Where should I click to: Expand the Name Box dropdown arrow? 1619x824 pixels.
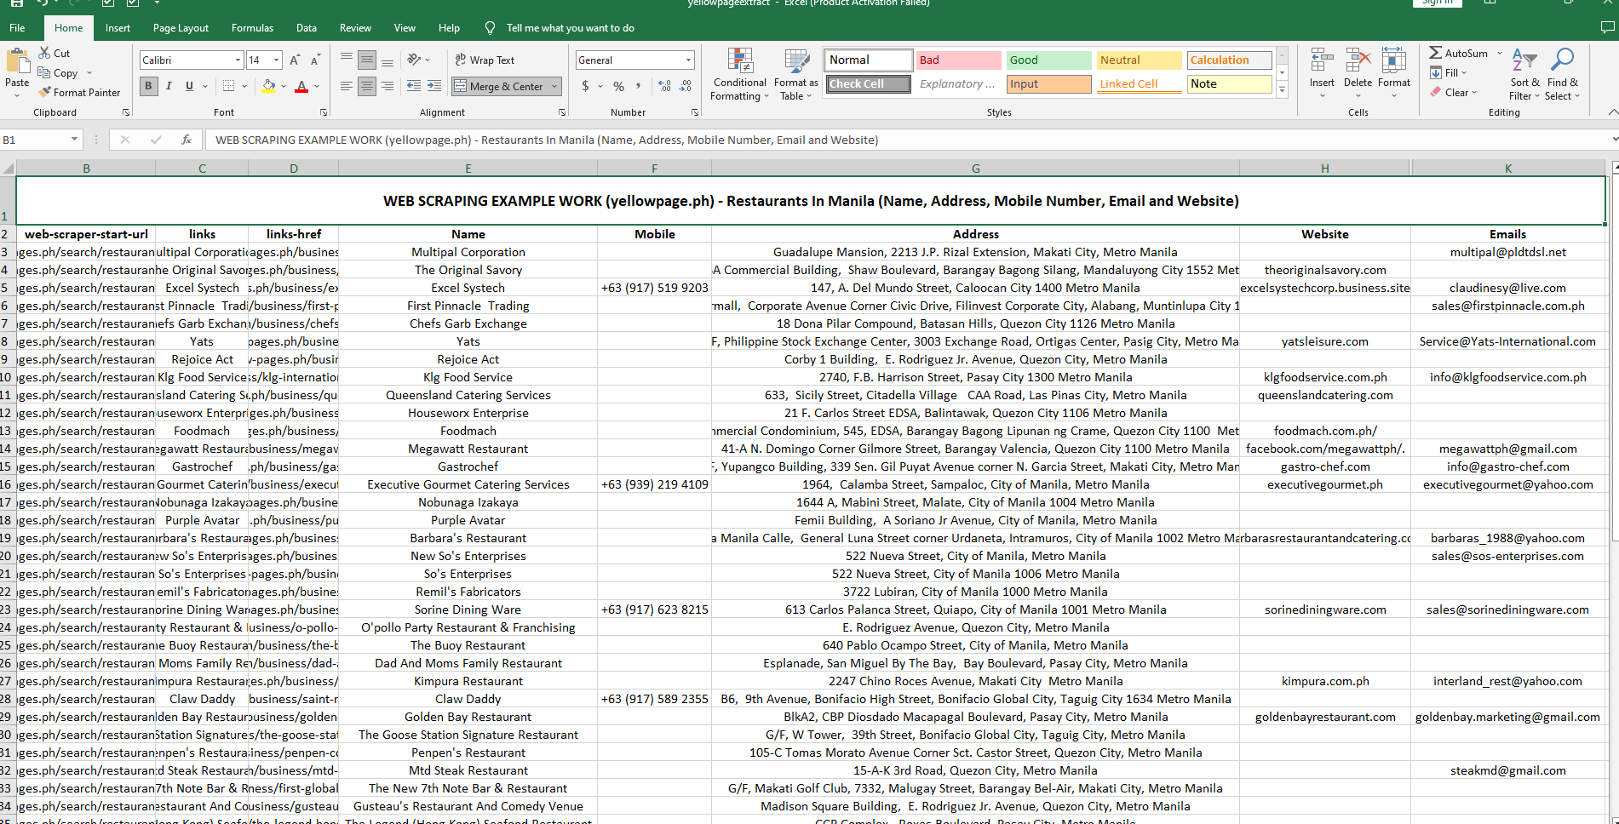tap(74, 140)
